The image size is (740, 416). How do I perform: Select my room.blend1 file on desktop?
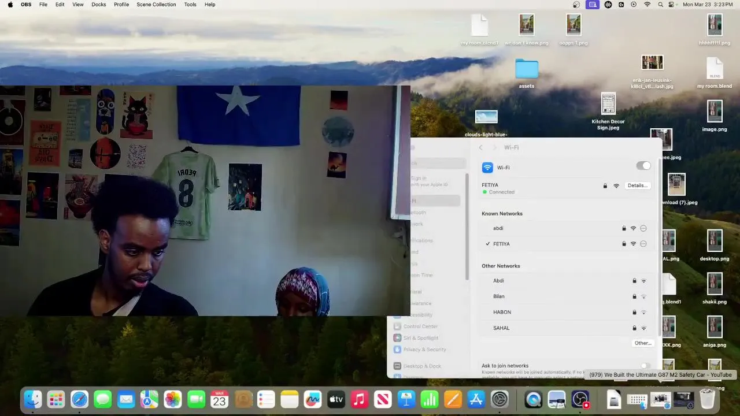[479, 30]
